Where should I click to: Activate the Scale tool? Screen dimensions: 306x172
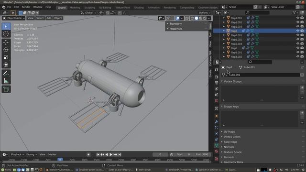[6, 57]
